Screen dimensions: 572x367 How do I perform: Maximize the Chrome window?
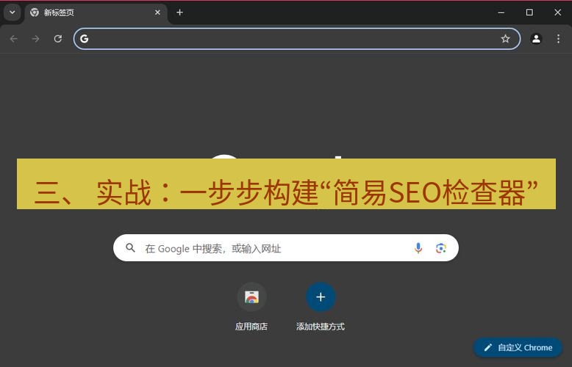529,12
